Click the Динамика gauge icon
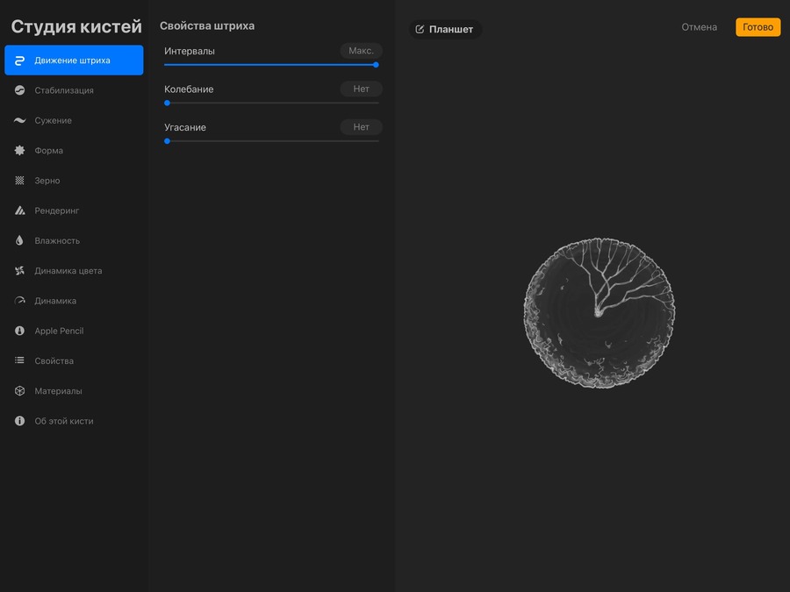Viewport: 790px width, 592px height. (x=19, y=301)
